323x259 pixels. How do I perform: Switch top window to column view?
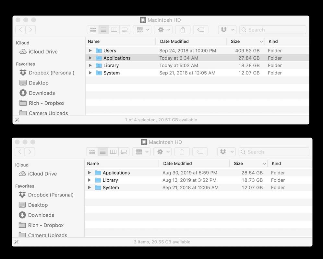click(114, 30)
